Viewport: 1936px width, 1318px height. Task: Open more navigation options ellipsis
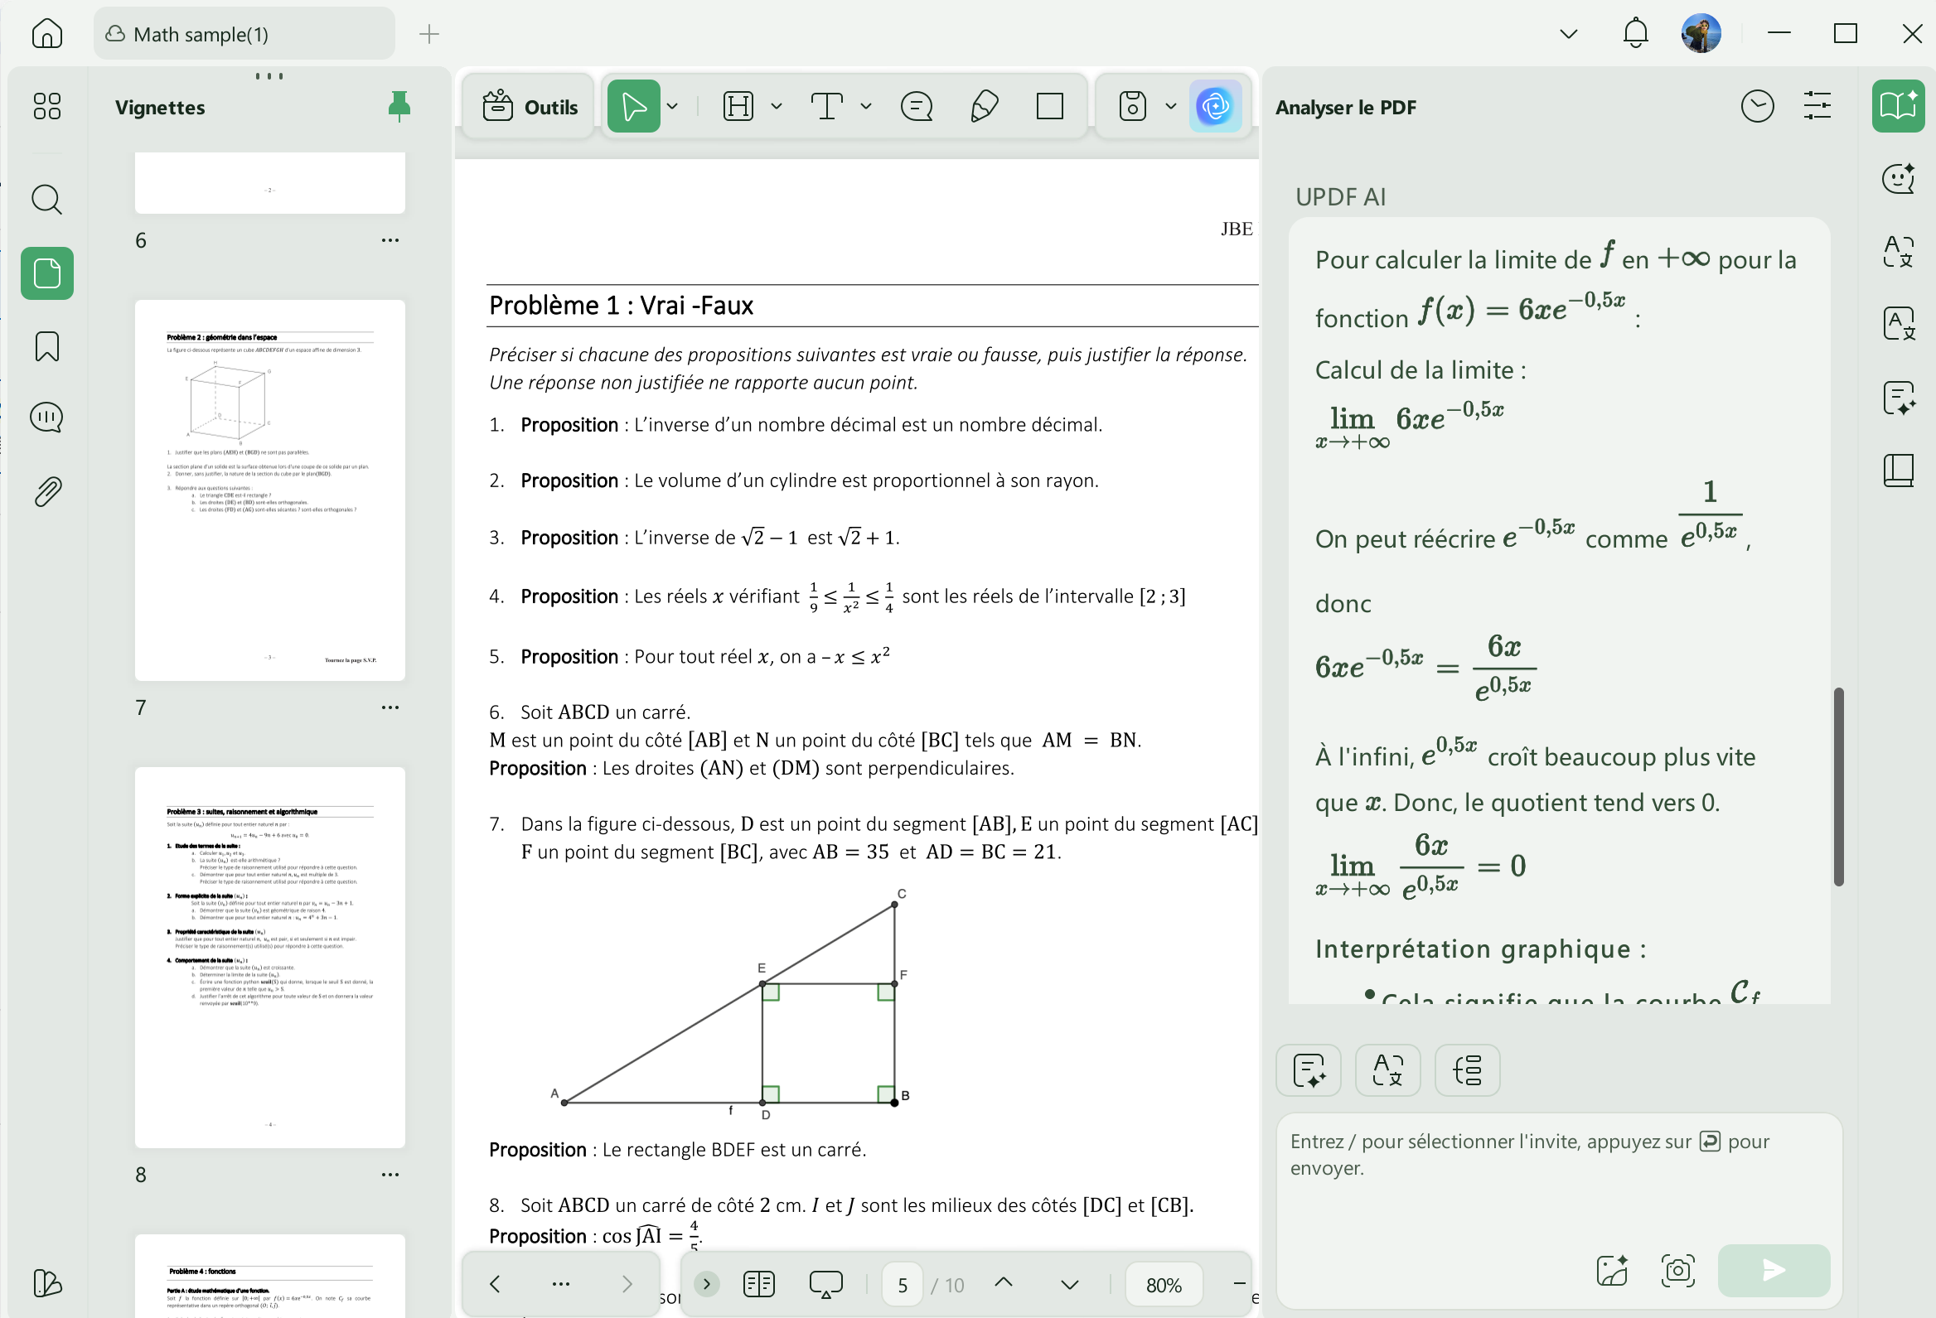560,1285
